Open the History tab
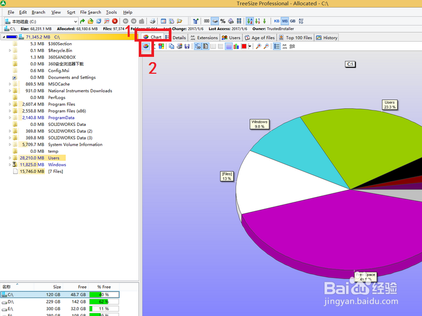 pos(327,37)
